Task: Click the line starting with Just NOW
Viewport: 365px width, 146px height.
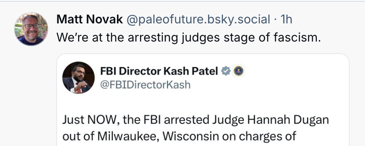Action: 195,120
